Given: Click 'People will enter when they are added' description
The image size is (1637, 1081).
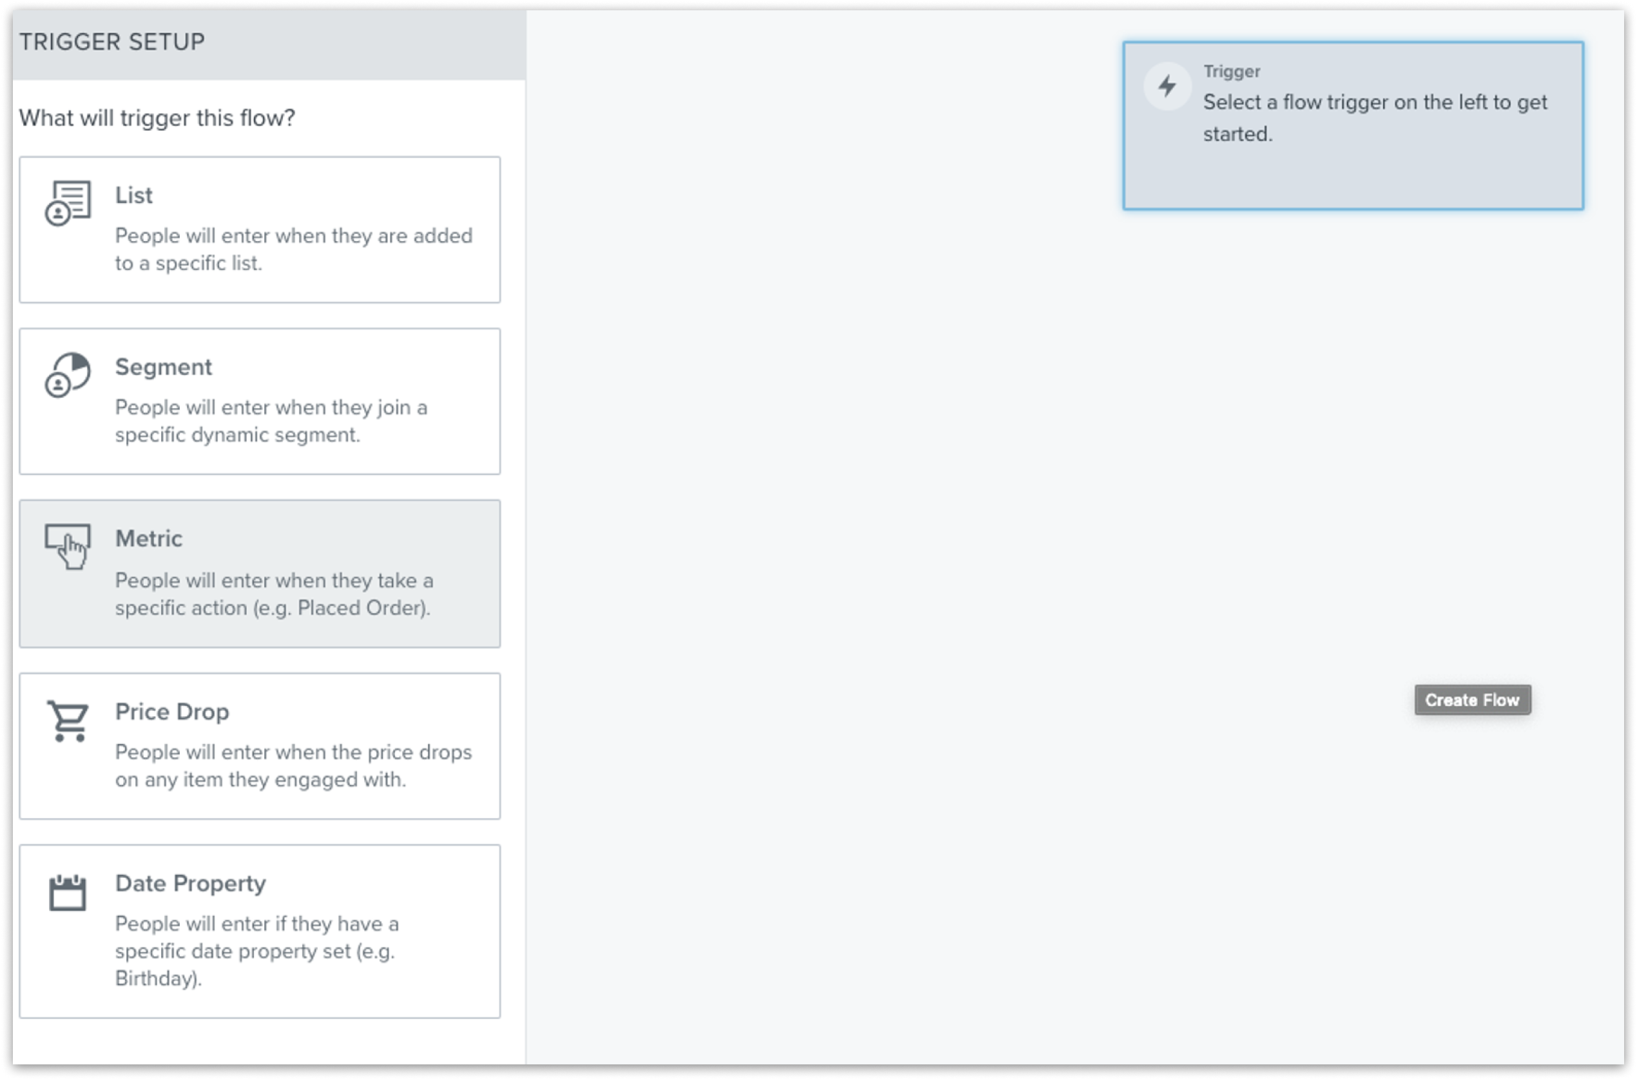Looking at the screenshot, I should (x=294, y=236).
